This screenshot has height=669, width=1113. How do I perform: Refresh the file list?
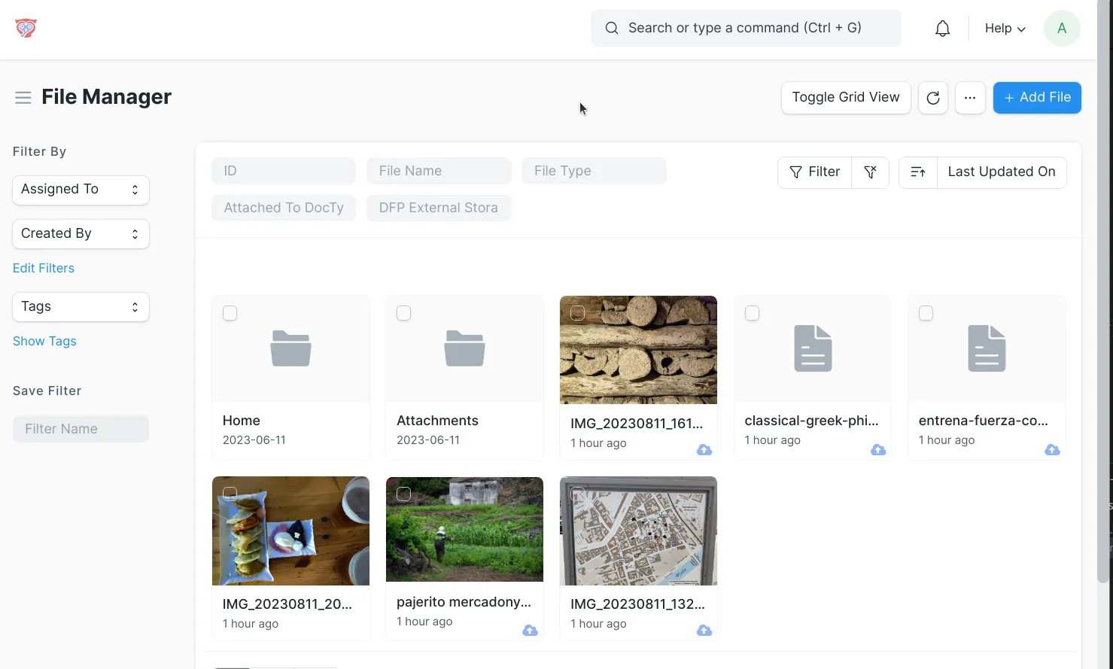[933, 98]
